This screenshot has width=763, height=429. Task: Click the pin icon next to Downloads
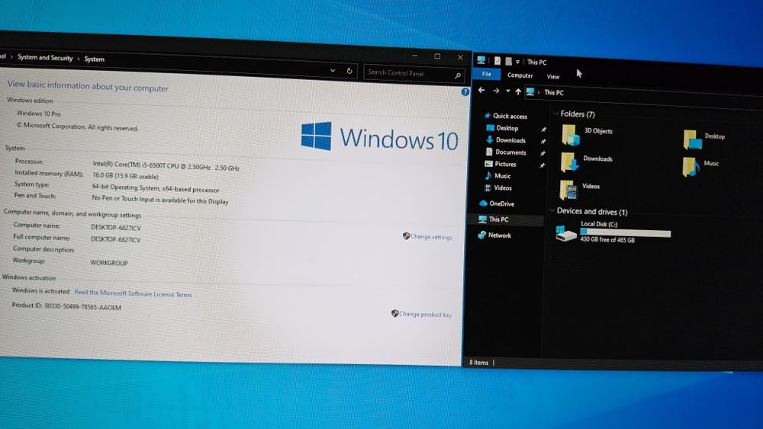click(543, 142)
